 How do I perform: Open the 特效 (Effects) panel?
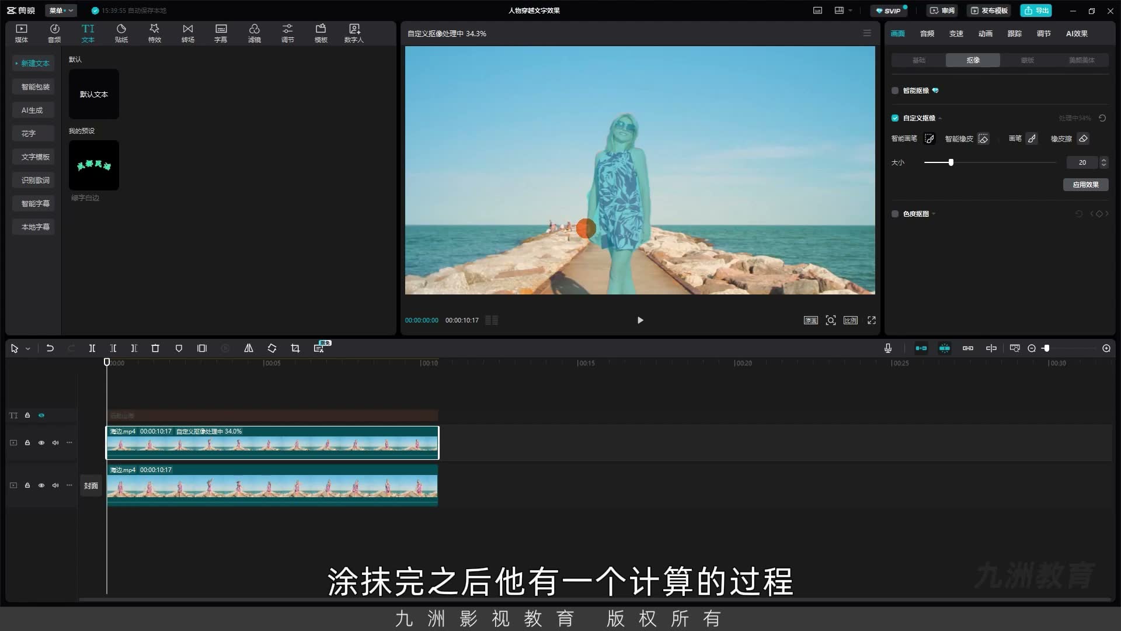(x=155, y=33)
